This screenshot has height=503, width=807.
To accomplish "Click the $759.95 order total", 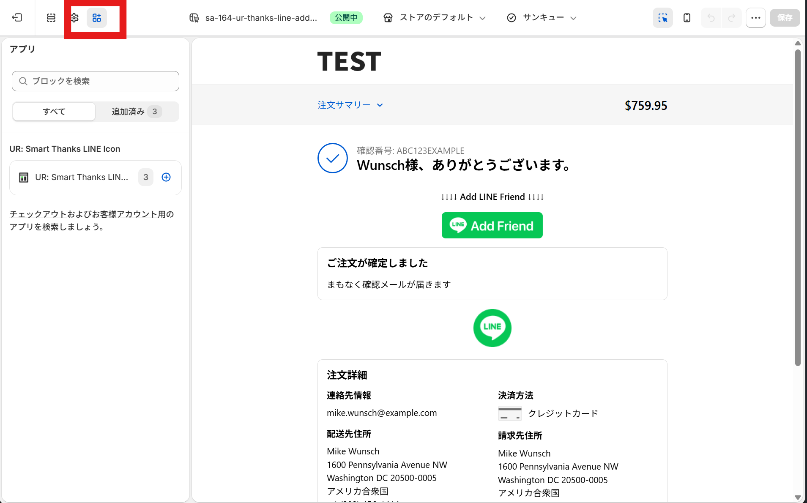I will [x=646, y=105].
